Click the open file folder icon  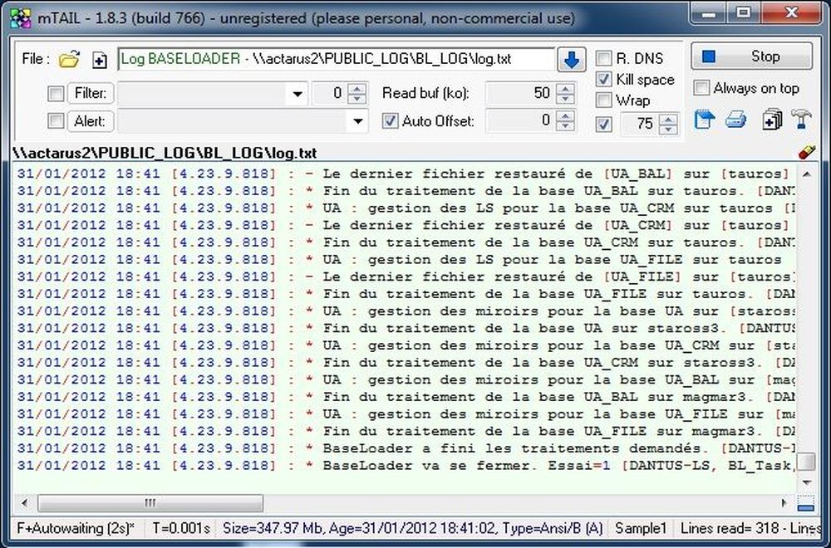coord(71,59)
